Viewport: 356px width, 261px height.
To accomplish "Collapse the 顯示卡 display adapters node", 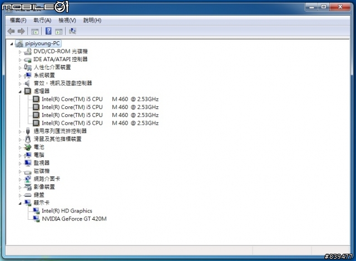I will click(20, 203).
